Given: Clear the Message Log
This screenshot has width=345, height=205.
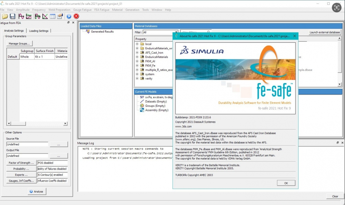Looking at the screenshot, I should tap(335, 196).
